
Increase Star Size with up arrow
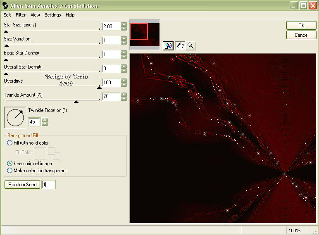[124, 24]
